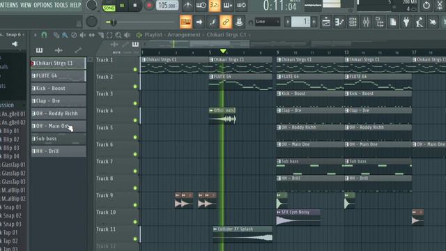Select the OH - Roddy Richh pattern in picker

pos(59,114)
